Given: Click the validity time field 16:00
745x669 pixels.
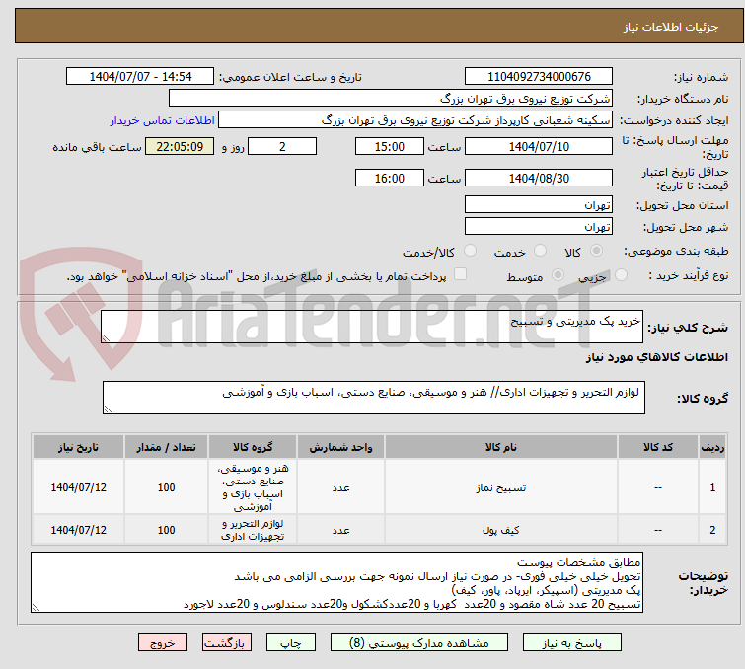Looking at the screenshot, I should click(x=390, y=179).
